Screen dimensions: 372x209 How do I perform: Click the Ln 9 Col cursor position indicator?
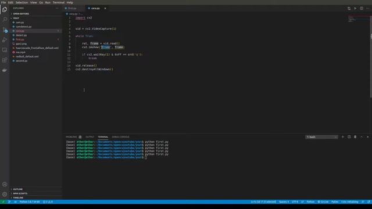pos(263,202)
